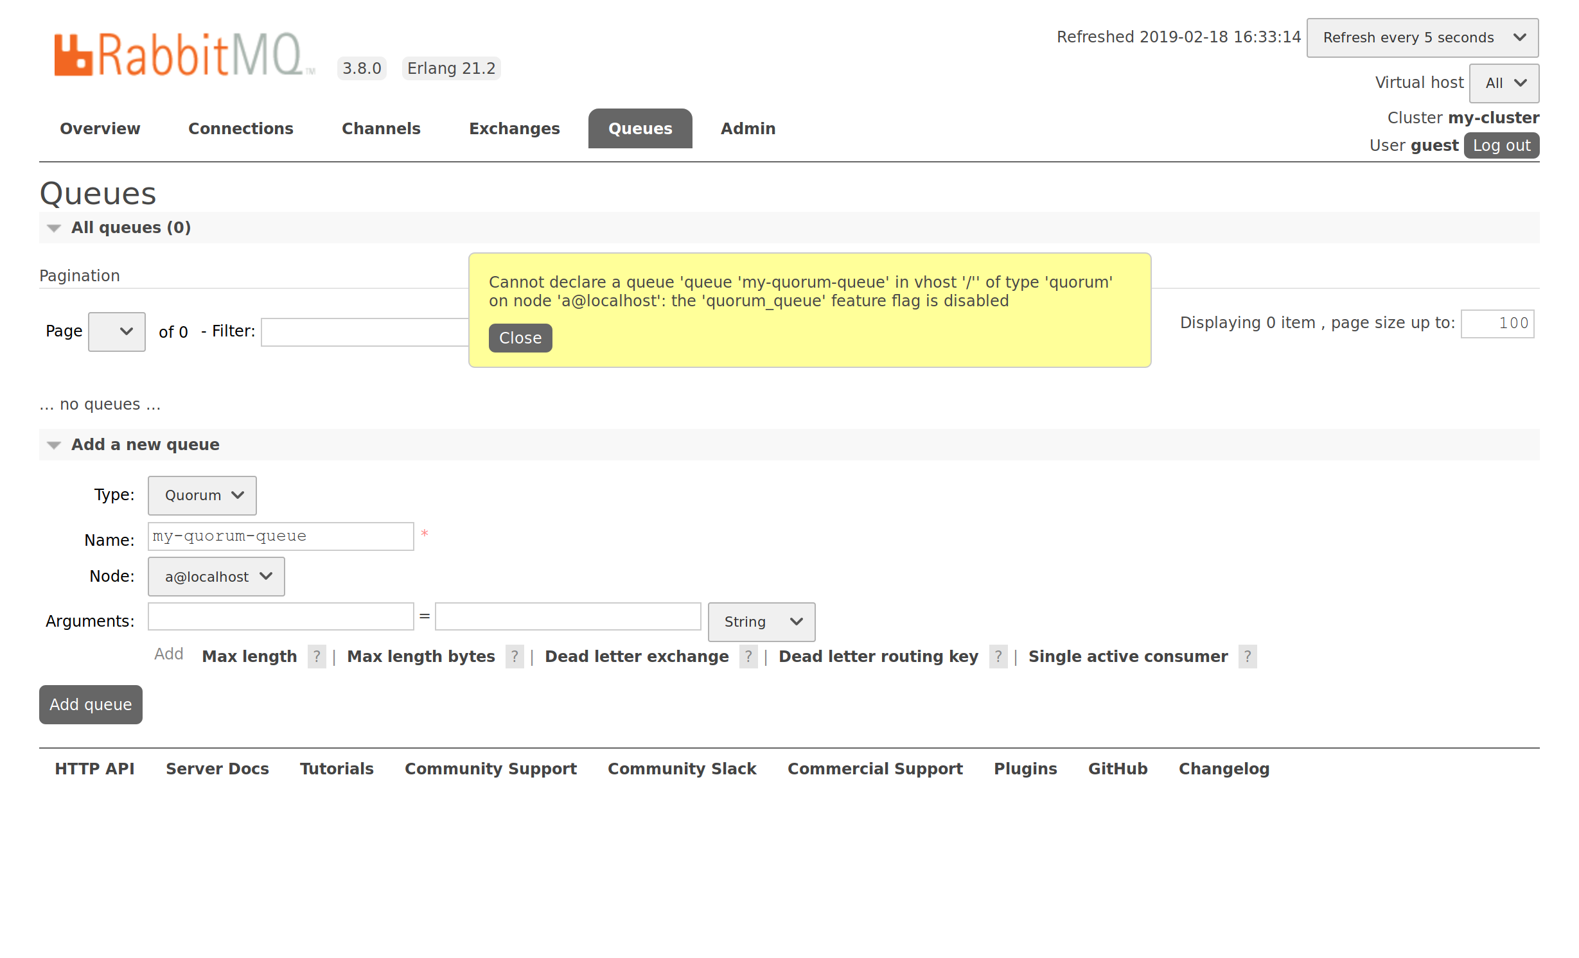The height and width of the screenshot is (958, 1579).
Task: Open the HTTP API link
Action: [x=94, y=769]
